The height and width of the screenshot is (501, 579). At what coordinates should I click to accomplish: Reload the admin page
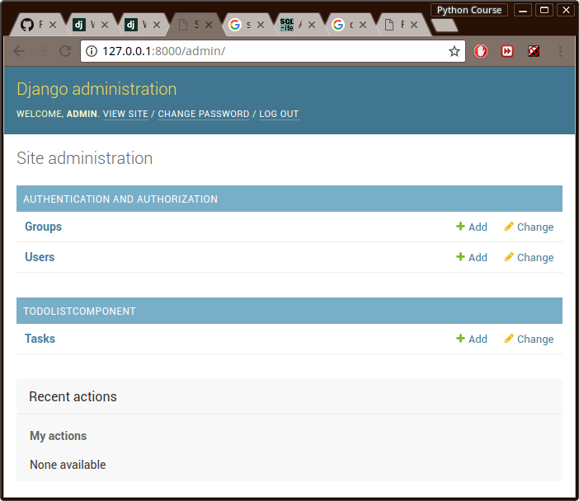65,51
